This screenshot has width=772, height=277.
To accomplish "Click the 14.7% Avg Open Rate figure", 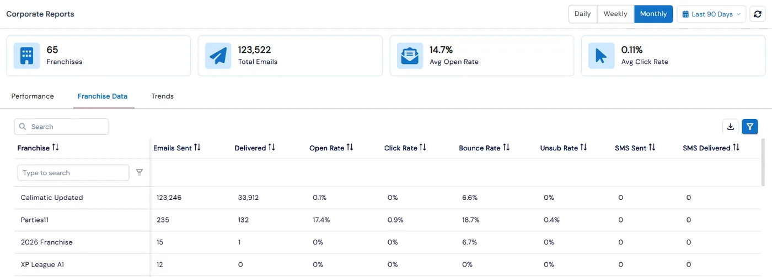I will (441, 50).
